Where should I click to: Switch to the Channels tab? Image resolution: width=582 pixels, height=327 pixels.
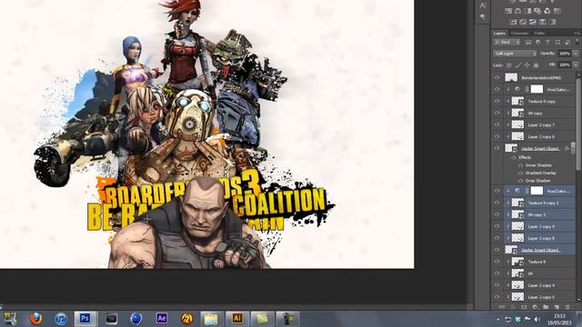click(x=519, y=33)
